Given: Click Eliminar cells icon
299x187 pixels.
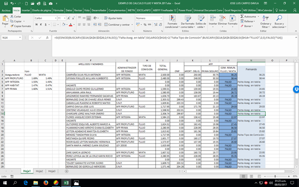Looking at the screenshot, I should pyautogui.click(x=223, y=18).
